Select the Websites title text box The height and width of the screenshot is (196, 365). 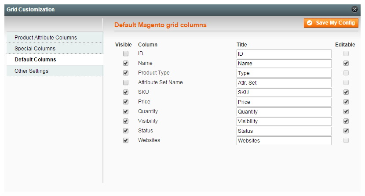[284, 141]
